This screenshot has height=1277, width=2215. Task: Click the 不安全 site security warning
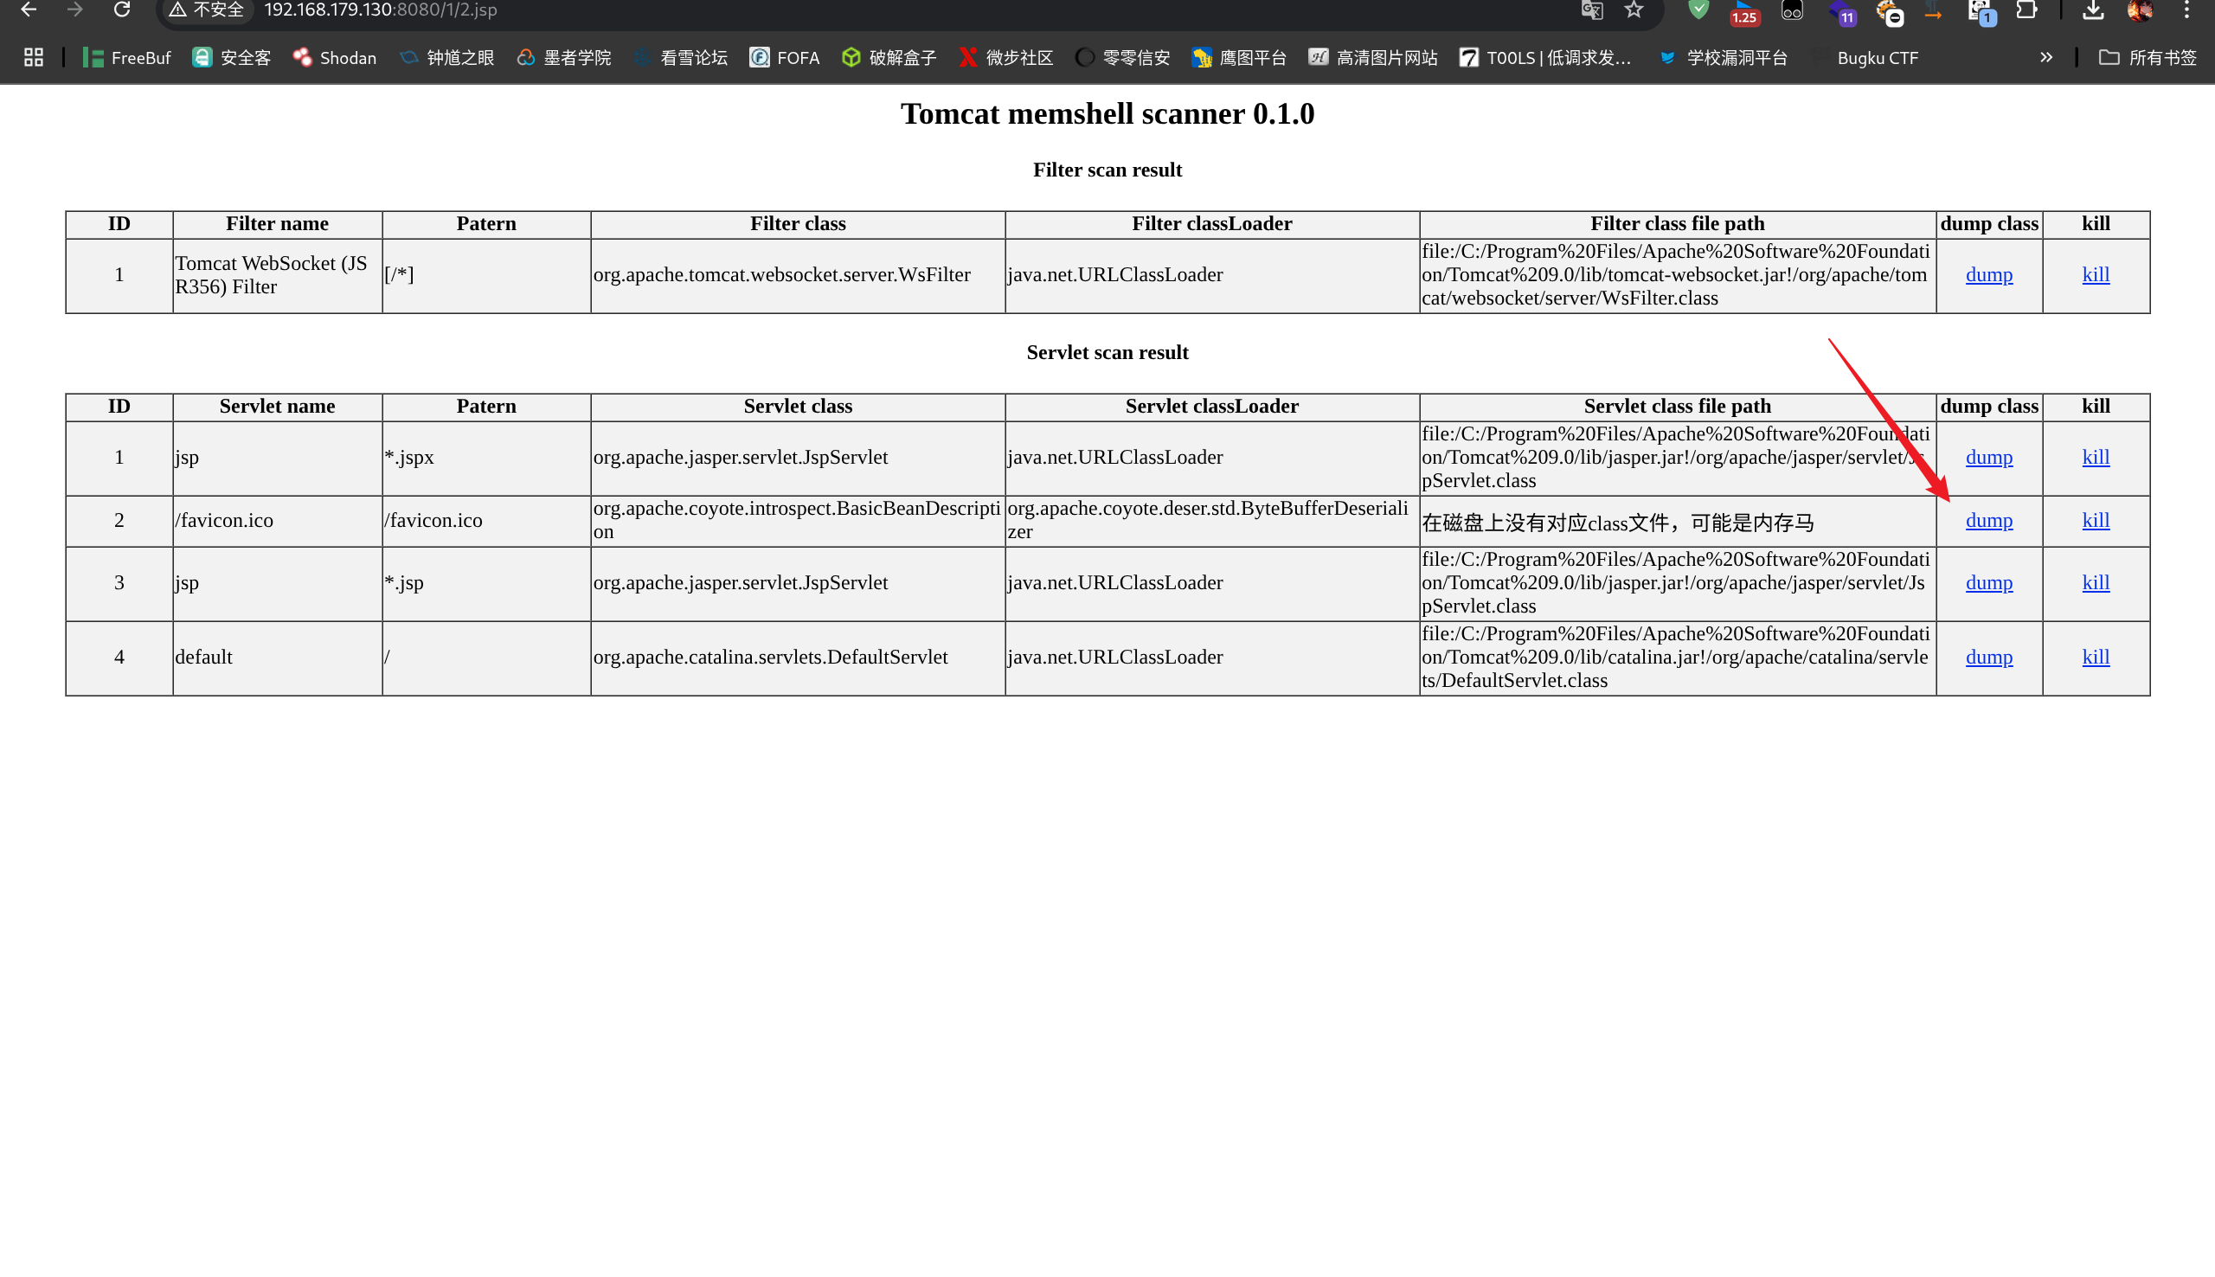pyautogui.click(x=207, y=10)
